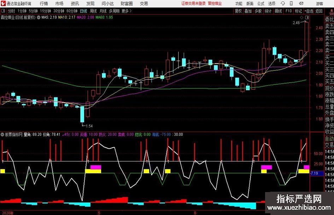Select the 日线 daily period tab
Viewport: 334px width, 215px height.
[83, 11]
